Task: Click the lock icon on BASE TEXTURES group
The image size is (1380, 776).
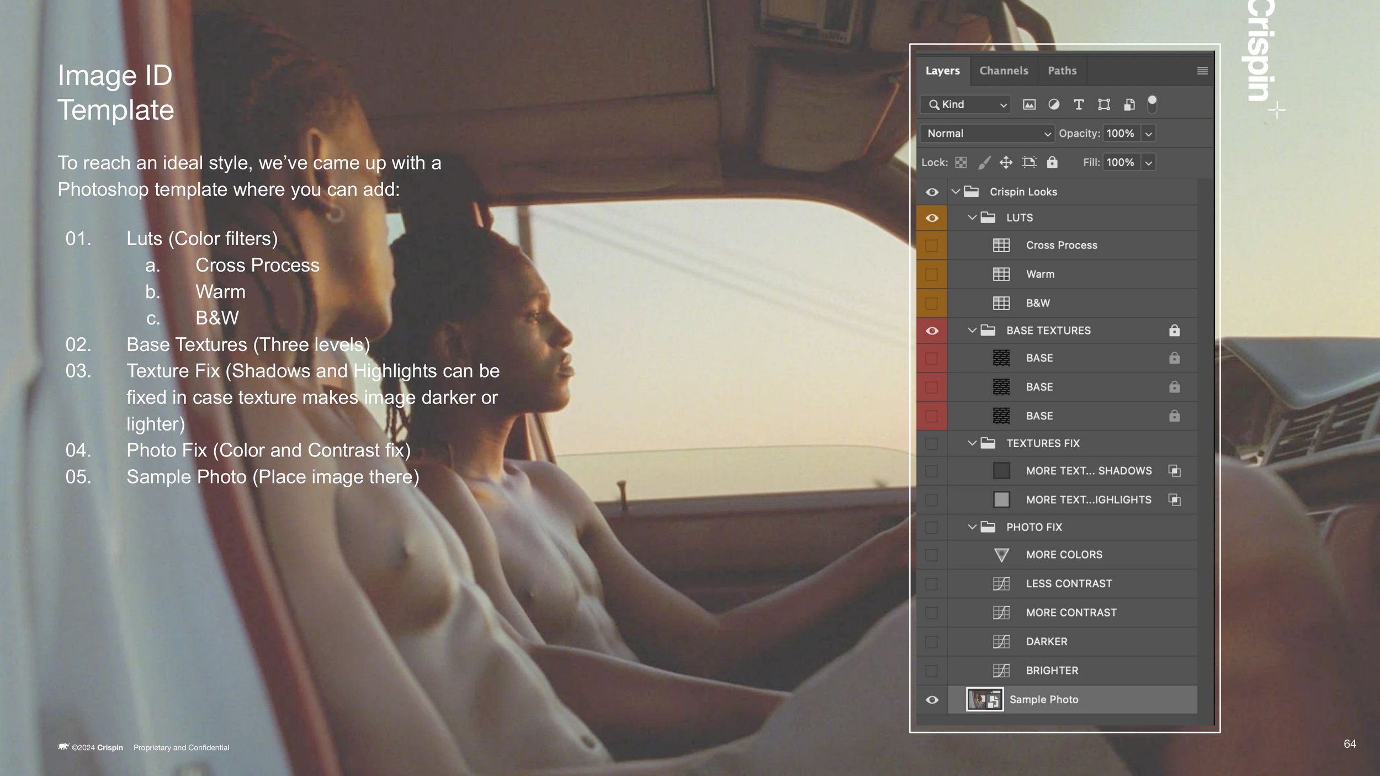Action: pos(1174,330)
